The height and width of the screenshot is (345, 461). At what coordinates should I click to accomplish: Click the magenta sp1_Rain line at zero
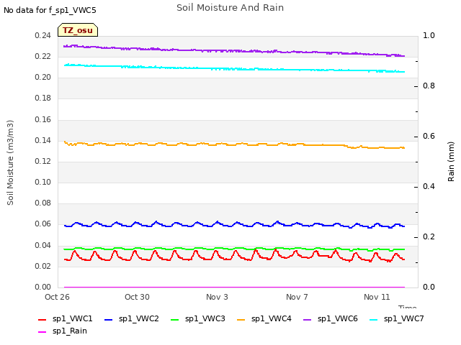[x=234, y=287]
